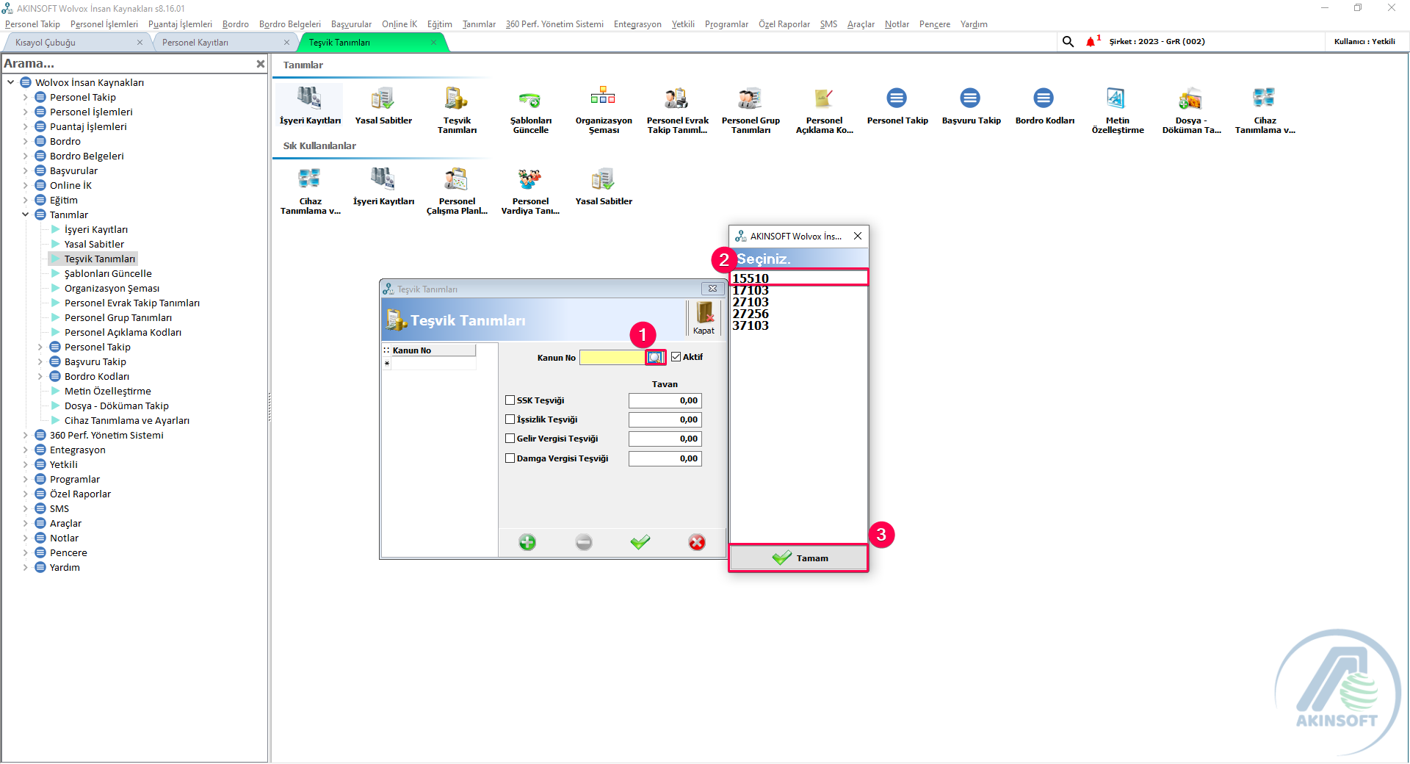This screenshot has width=1410, height=764.
Task: Open the Özel Raporlar menu
Action: click(x=784, y=24)
